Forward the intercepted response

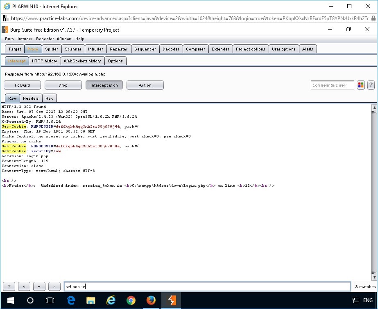pos(23,85)
